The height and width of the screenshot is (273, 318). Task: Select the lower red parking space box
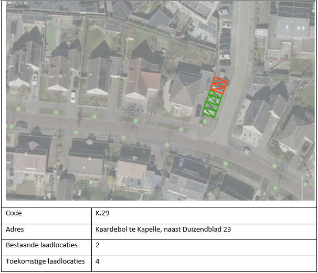(217, 89)
